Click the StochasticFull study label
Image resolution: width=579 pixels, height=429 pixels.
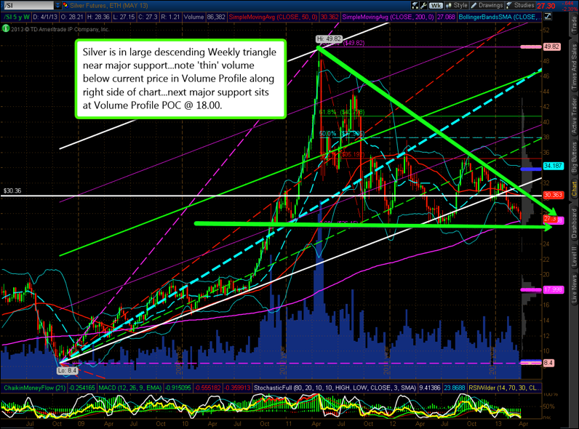335,388
